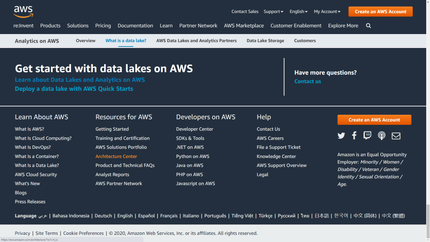Follow the Architecture Center link
The width and height of the screenshot is (430, 242).
click(x=116, y=156)
